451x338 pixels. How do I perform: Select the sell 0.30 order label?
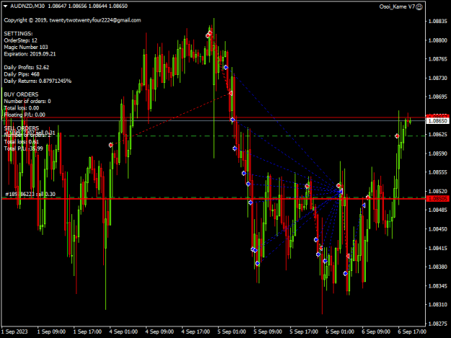tap(30, 194)
